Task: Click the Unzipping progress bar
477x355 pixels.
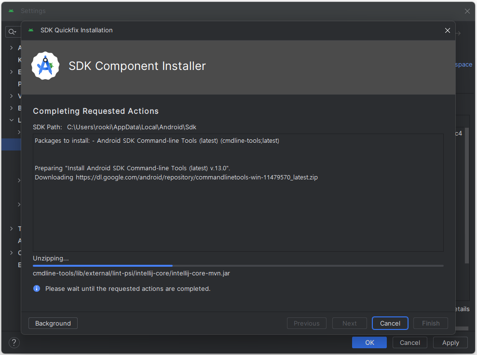Action: click(238, 266)
